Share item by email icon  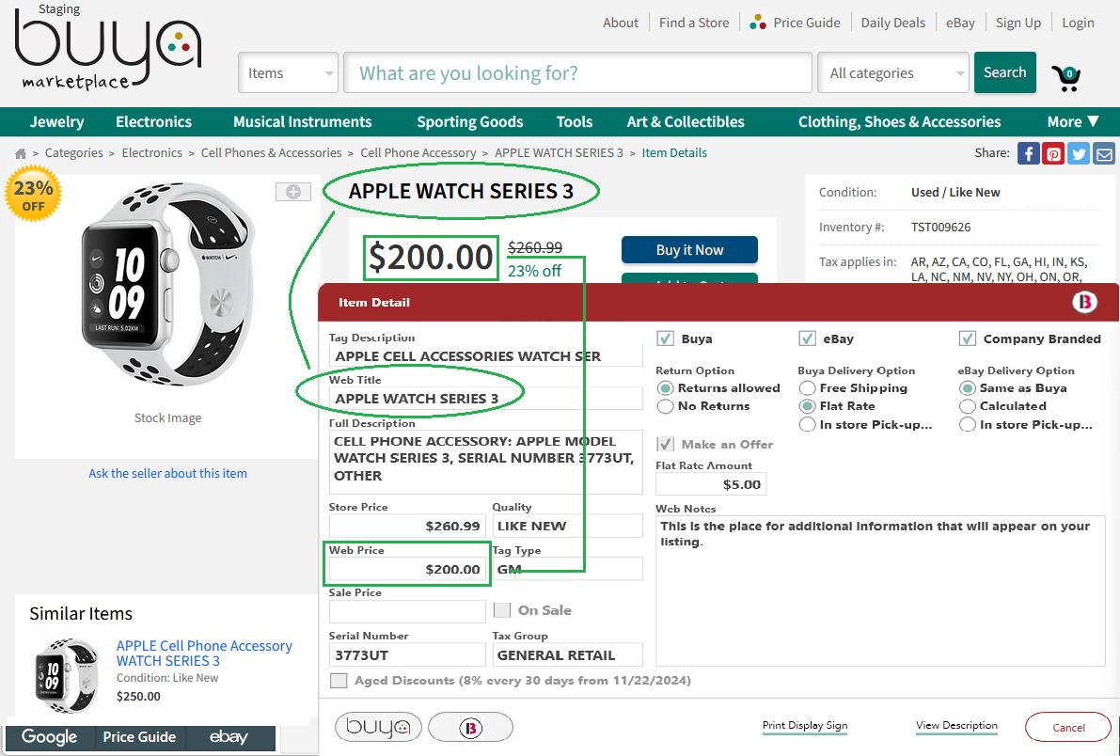(x=1104, y=153)
